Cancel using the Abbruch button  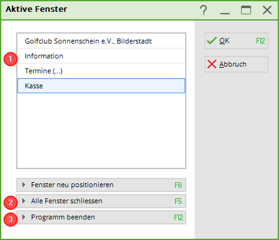tap(236, 64)
